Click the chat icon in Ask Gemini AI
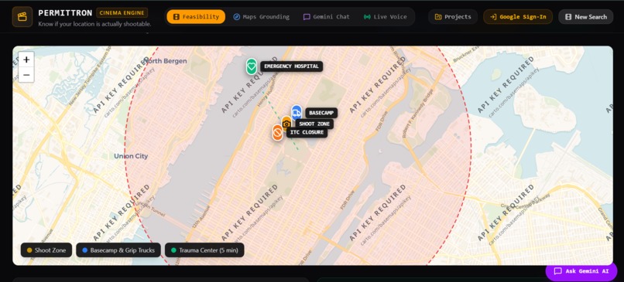This screenshot has width=624, height=282. pos(558,271)
